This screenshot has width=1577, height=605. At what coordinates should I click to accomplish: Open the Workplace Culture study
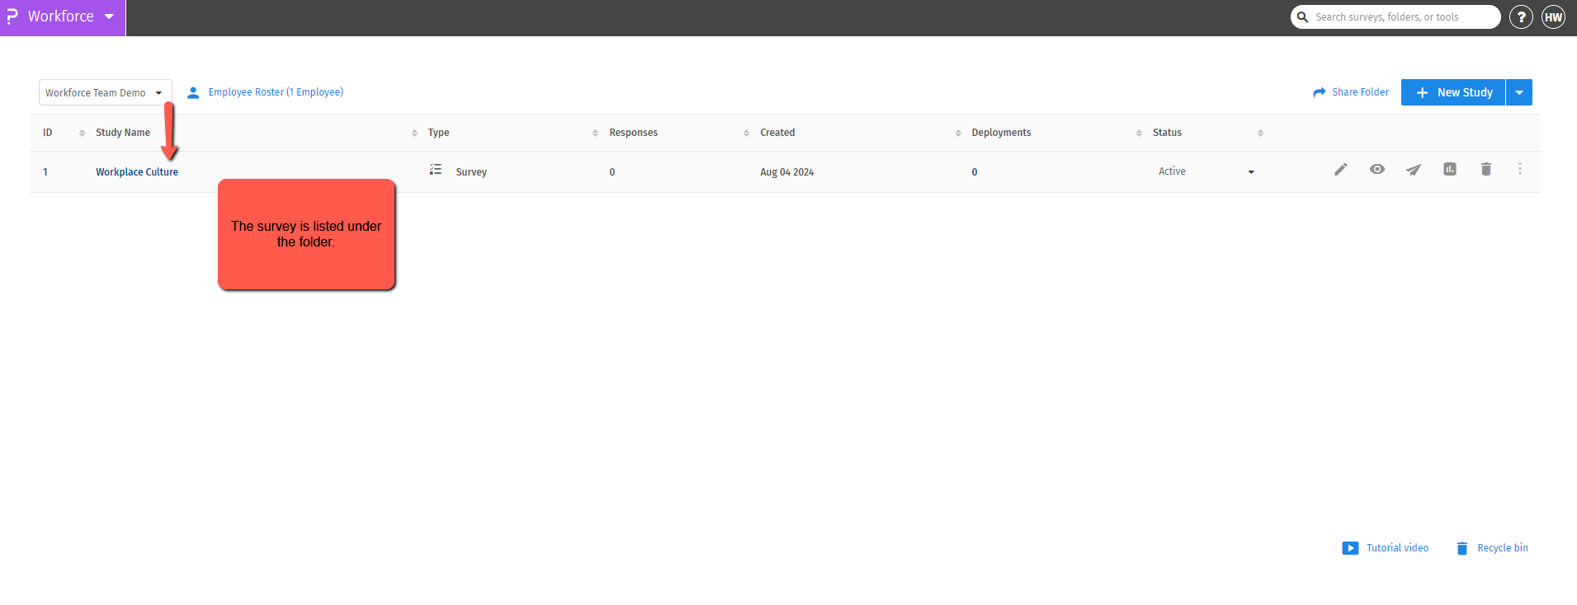point(137,172)
